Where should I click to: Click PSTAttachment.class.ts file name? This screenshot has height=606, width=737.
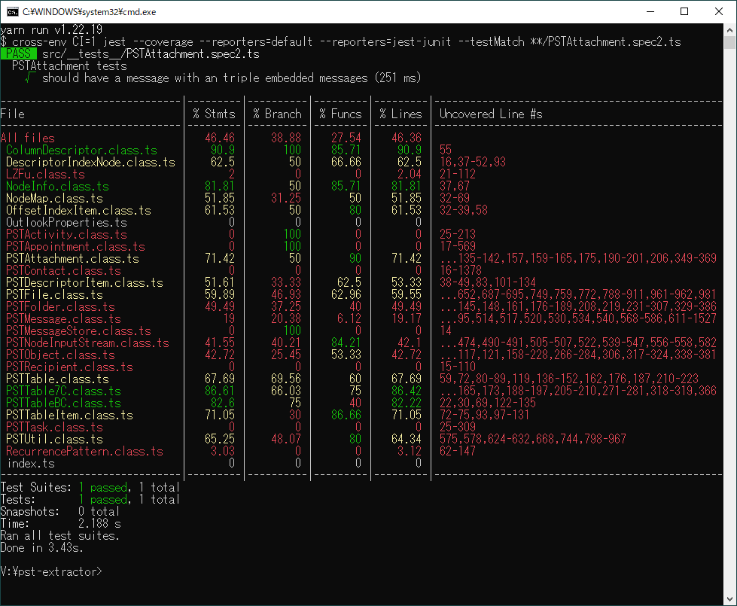[x=72, y=258]
